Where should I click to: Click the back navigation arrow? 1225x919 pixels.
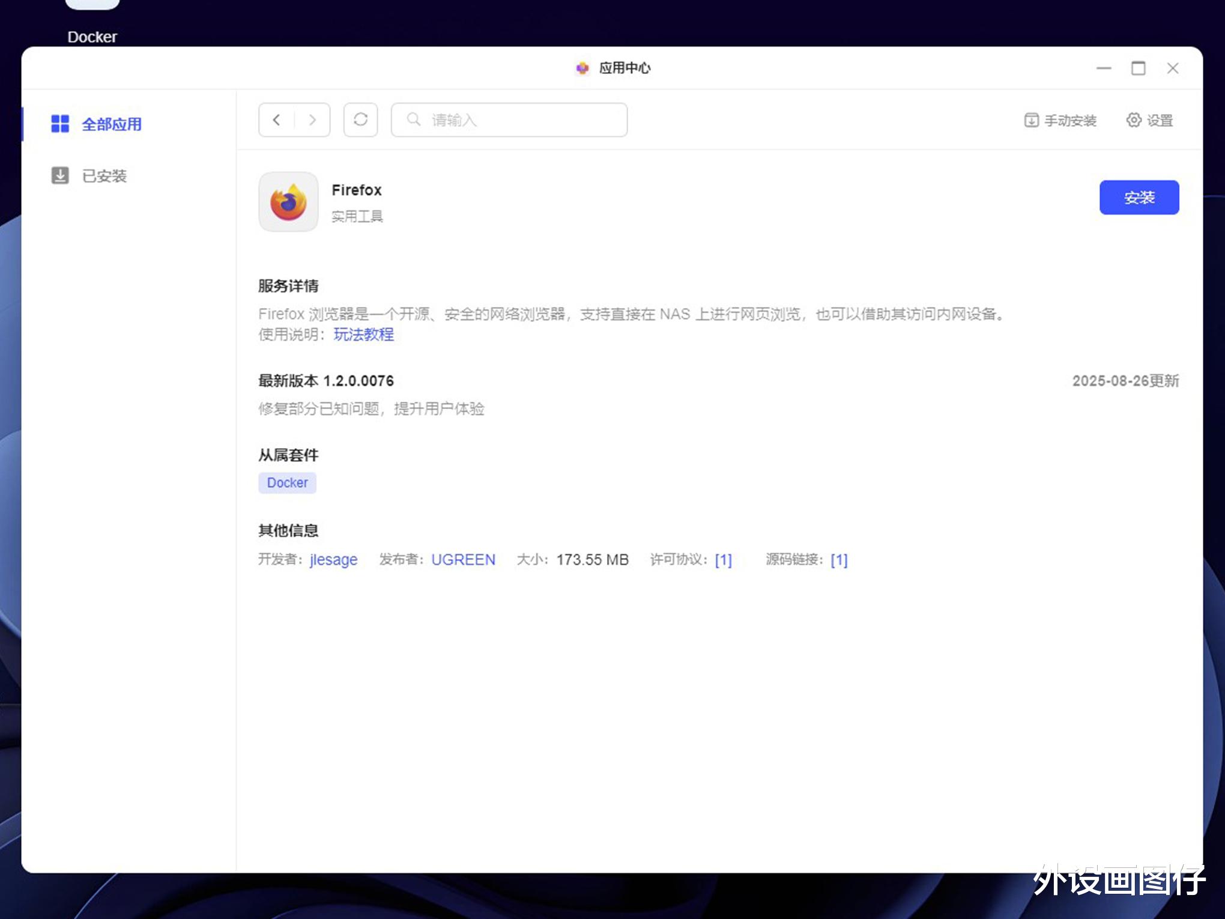coord(276,120)
